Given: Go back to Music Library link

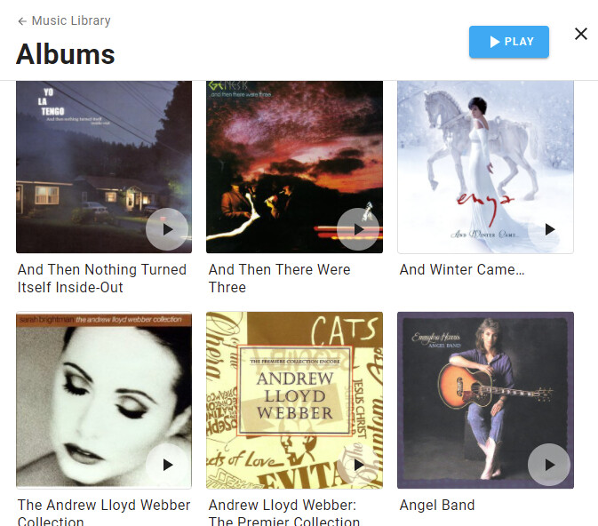Looking at the screenshot, I should (71, 20).
